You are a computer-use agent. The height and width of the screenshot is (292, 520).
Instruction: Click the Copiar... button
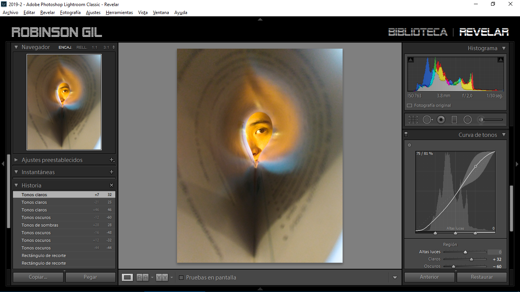tap(38, 277)
